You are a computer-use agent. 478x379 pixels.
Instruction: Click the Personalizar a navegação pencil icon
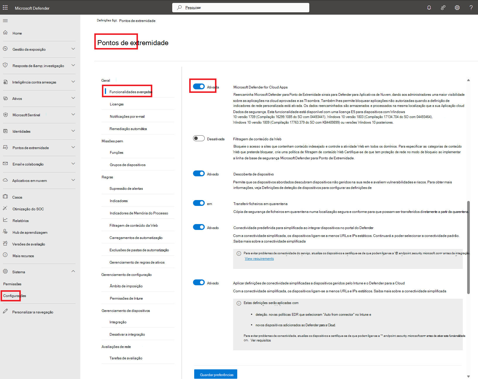(5, 311)
